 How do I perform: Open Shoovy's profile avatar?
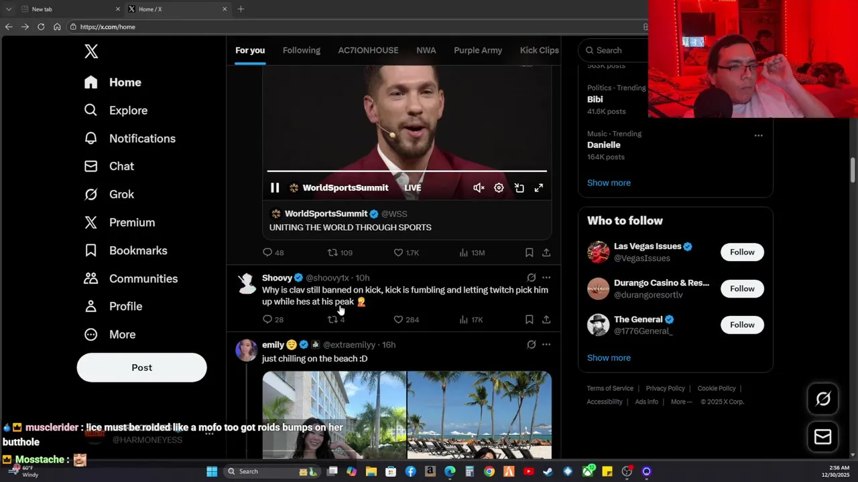(x=247, y=284)
